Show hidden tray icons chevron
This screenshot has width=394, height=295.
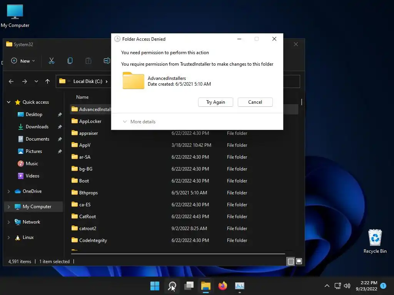pyautogui.click(x=327, y=286)
